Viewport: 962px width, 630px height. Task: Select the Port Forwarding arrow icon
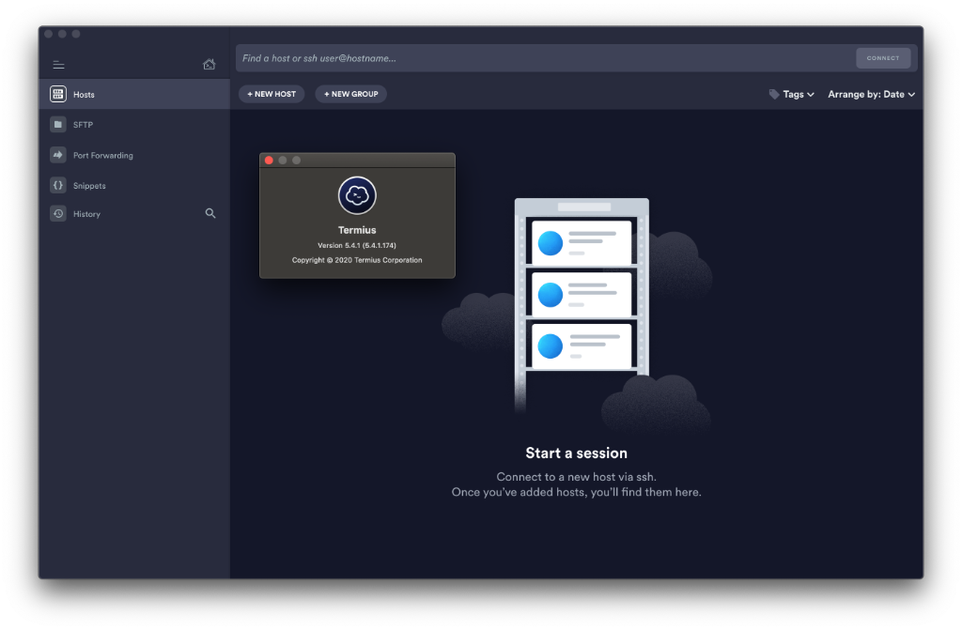(57, 155)
